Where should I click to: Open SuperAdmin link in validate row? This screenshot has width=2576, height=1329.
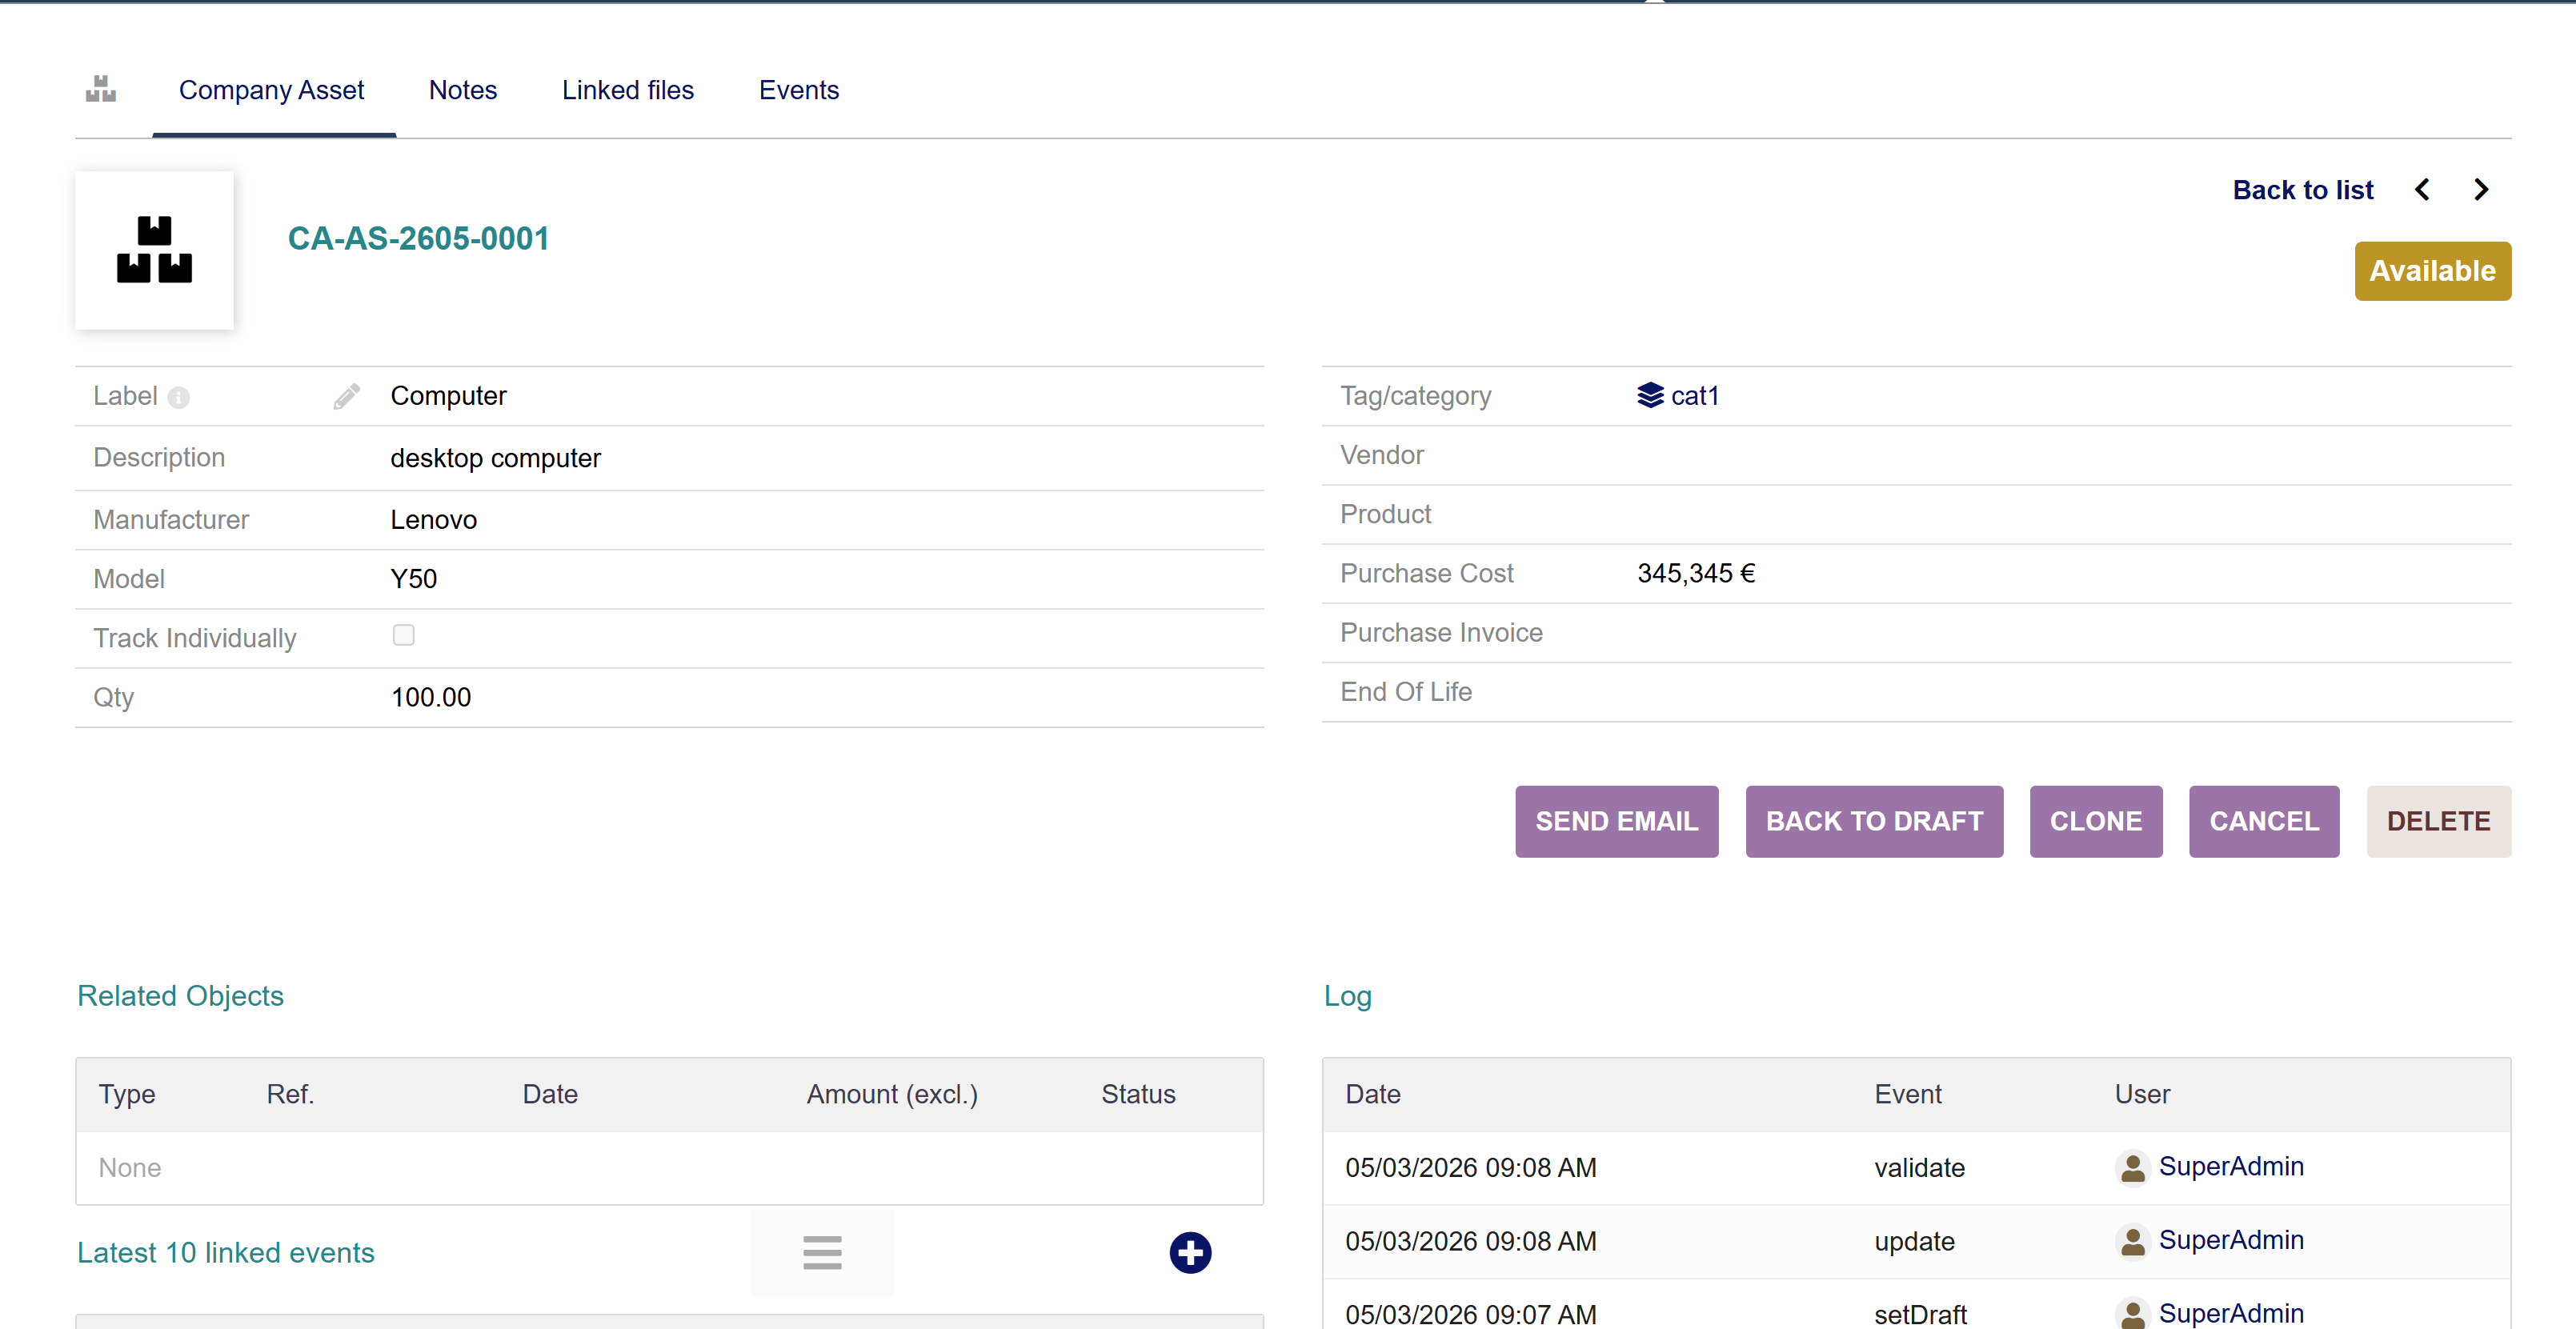pyautogui.click(x=2231, y=1166)
